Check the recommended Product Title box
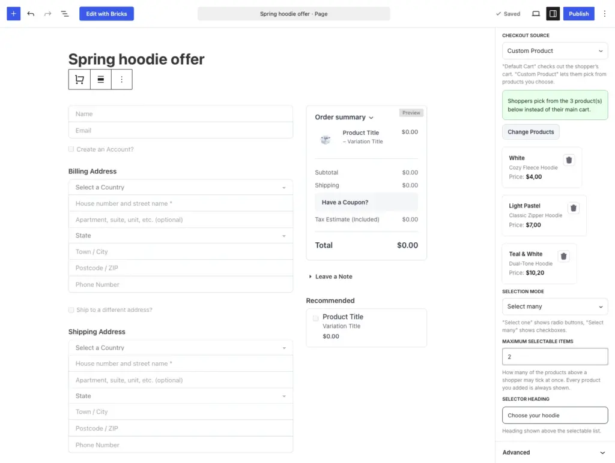 [x=315, y=318]
